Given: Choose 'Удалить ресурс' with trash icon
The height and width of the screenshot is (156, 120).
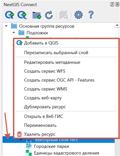Looking at the screenshot, I should 66,134.
